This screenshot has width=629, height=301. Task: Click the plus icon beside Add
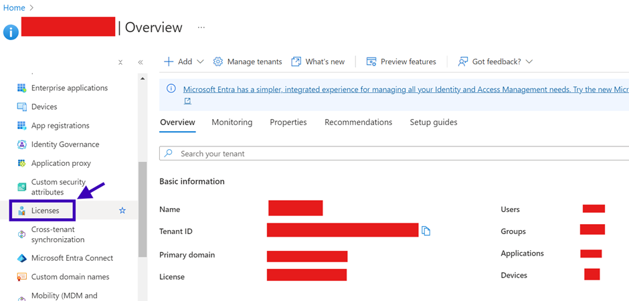point(169,62)
